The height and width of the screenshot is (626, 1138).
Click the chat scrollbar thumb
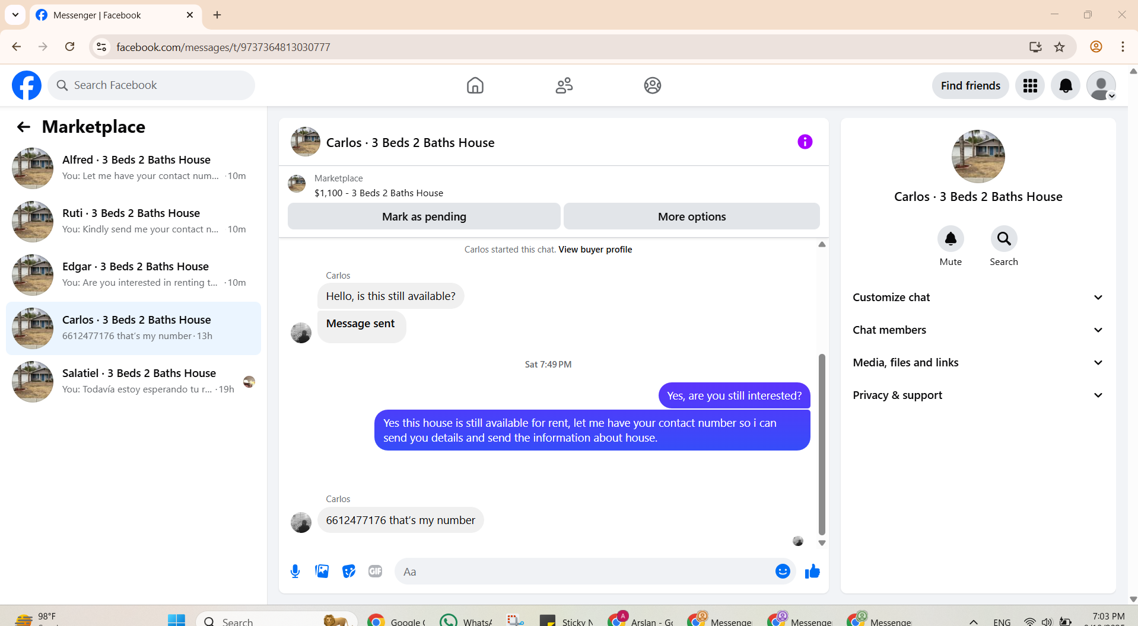coord(822,445)
